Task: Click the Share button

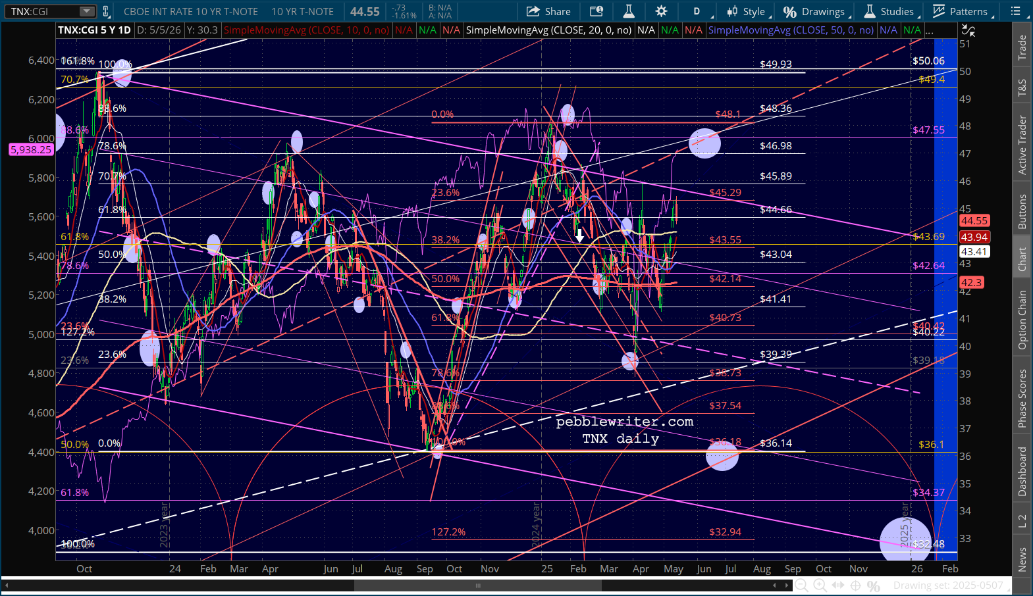Action: pos(549,11)
